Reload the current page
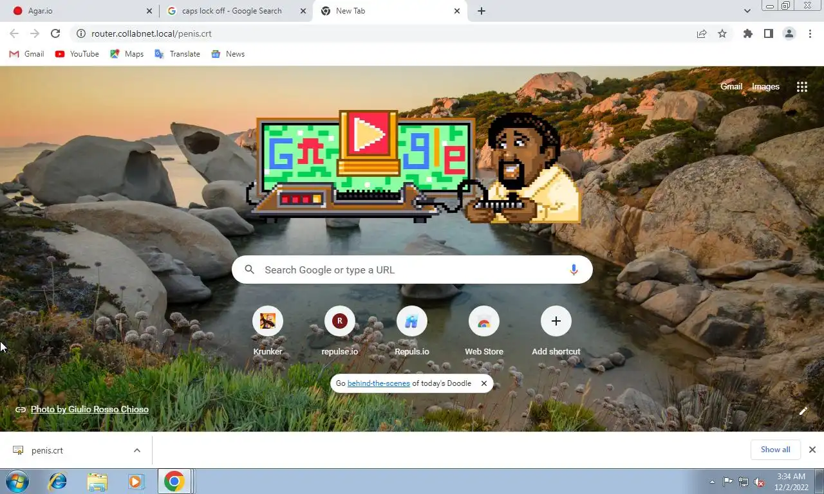This screenshot has height=494, width=824. coord(55,33)
